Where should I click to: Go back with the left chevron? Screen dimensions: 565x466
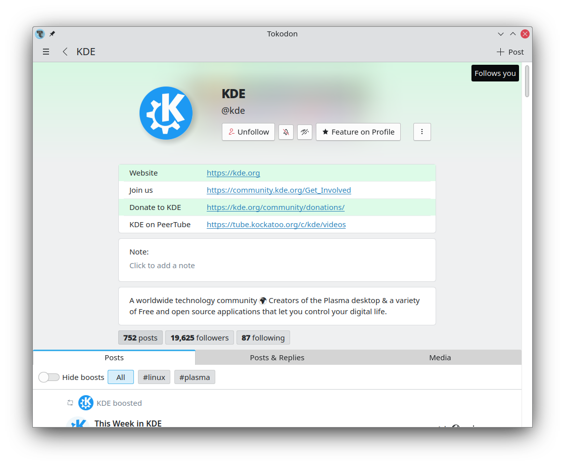click(x=65, y=52)
